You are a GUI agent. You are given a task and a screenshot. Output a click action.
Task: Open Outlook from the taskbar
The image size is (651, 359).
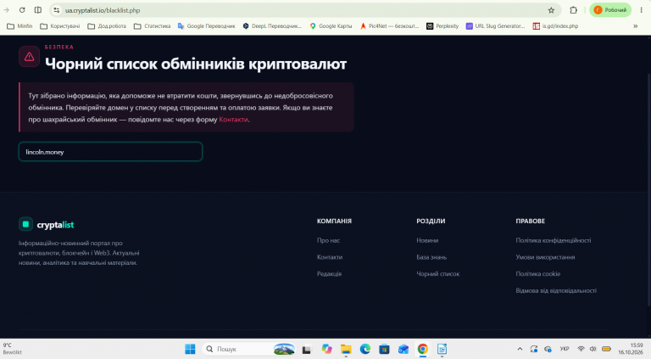[403, 349]
